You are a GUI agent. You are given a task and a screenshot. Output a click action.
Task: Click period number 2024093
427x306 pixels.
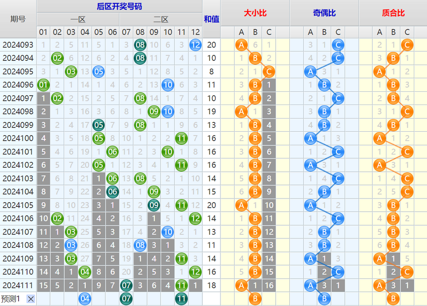[x=18, y=45]
